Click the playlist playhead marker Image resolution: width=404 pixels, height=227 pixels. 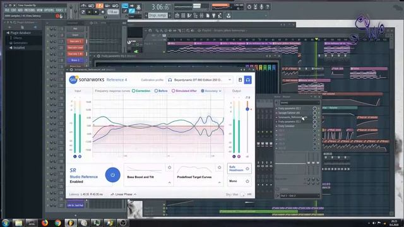tap(316, 39)
